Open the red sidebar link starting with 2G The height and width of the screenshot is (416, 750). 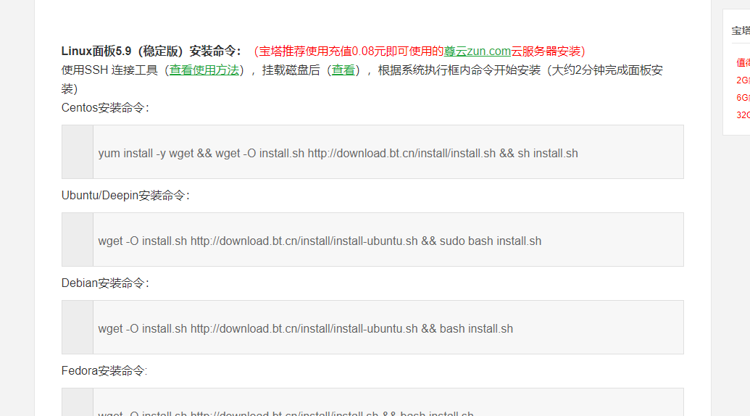pos(743,80)
